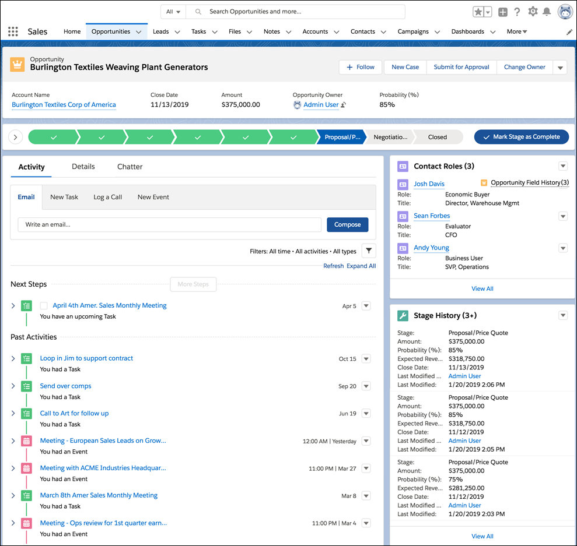Open the App Launcher grid icon
577x546 pixels.
13,31
